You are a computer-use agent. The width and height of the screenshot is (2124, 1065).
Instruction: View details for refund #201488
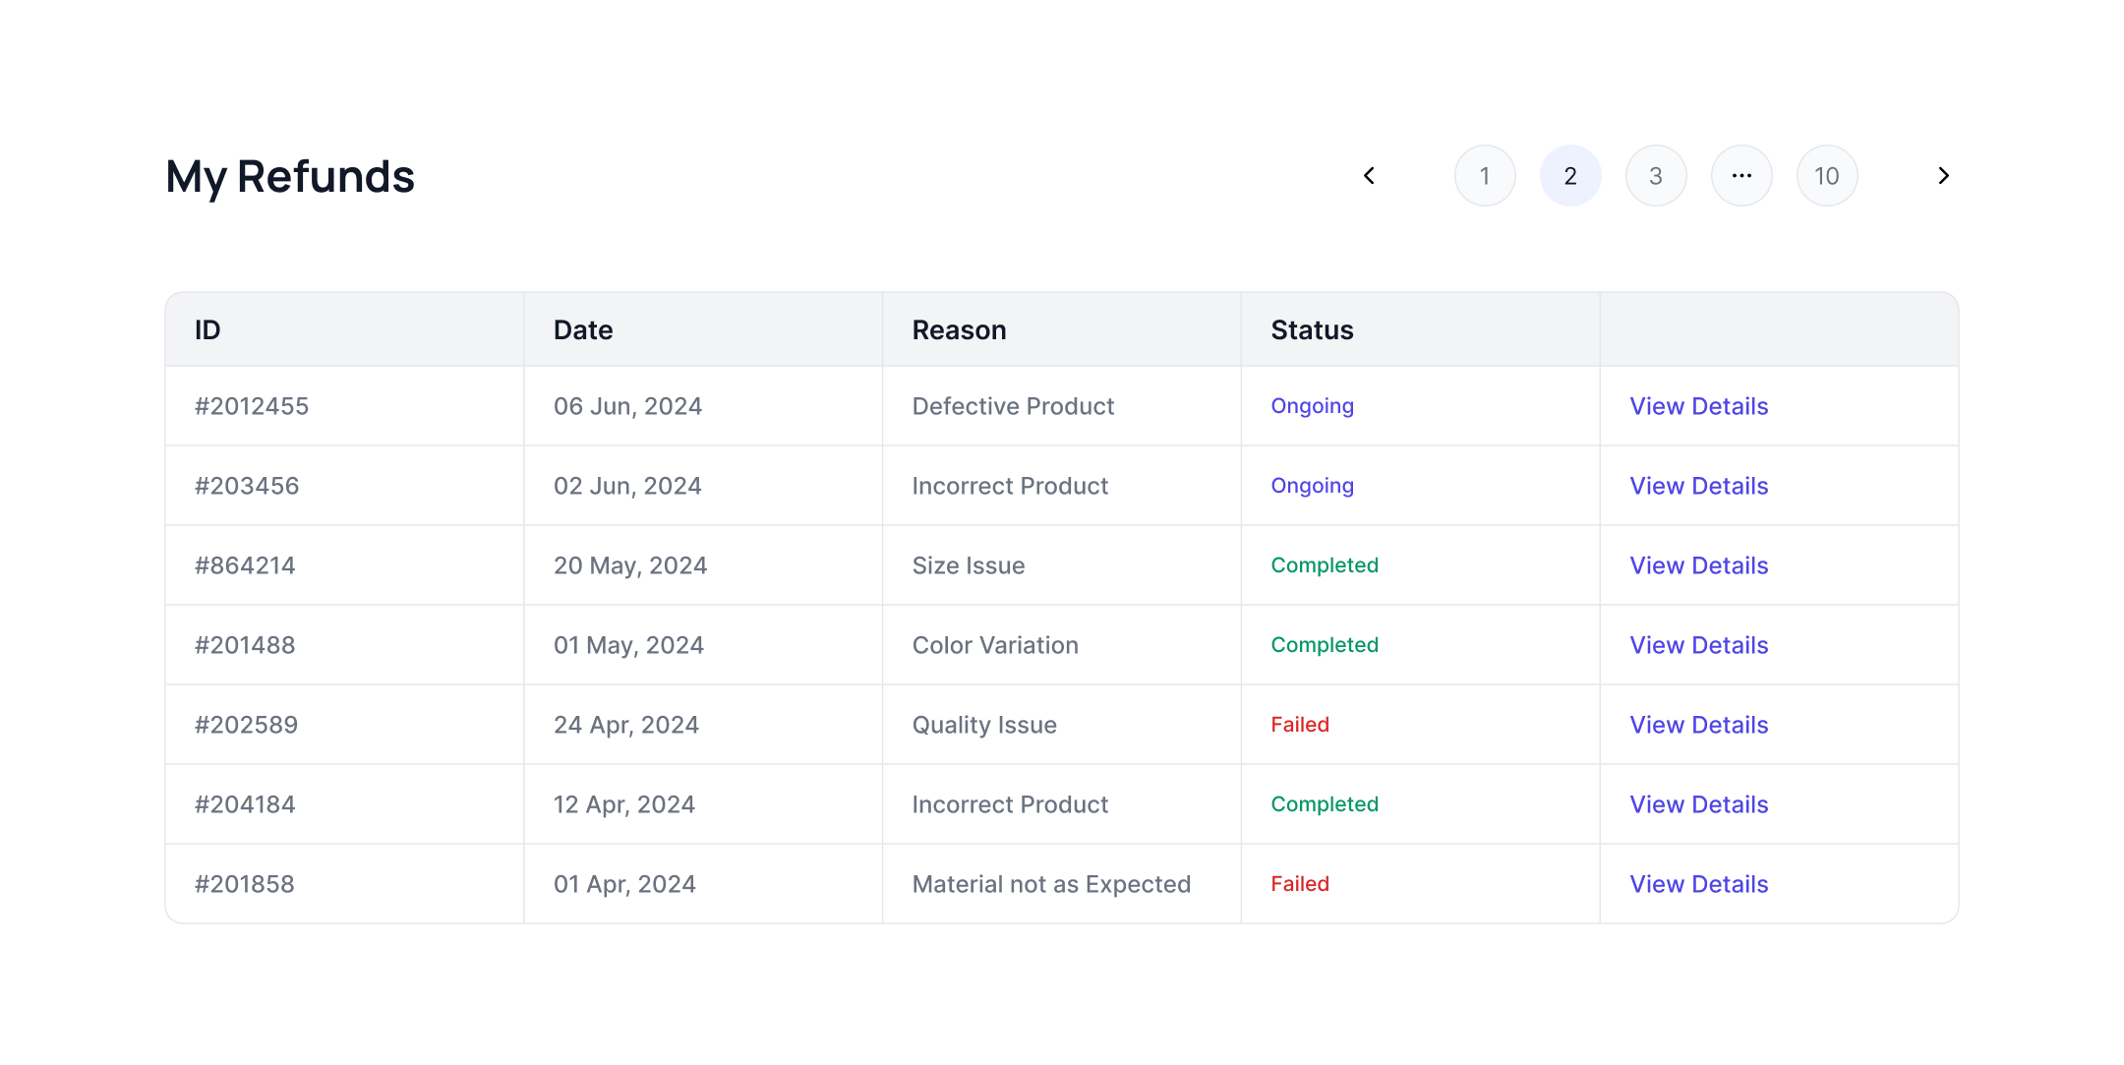1698,645
